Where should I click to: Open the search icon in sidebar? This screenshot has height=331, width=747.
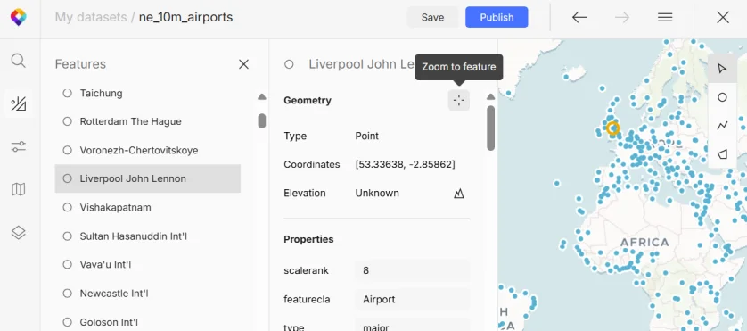coord(18,61)
